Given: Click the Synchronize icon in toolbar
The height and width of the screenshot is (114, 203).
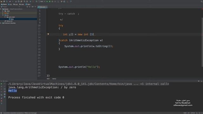Looking at the screenshot, I should pos(7,1).
